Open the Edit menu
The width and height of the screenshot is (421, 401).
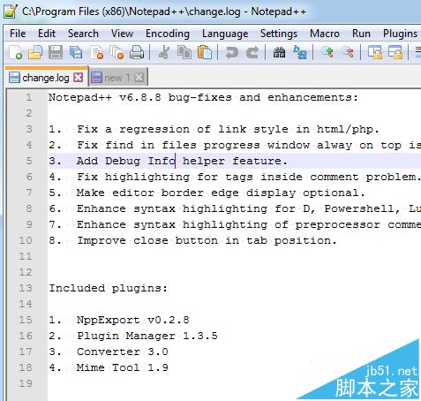point(47,34)
